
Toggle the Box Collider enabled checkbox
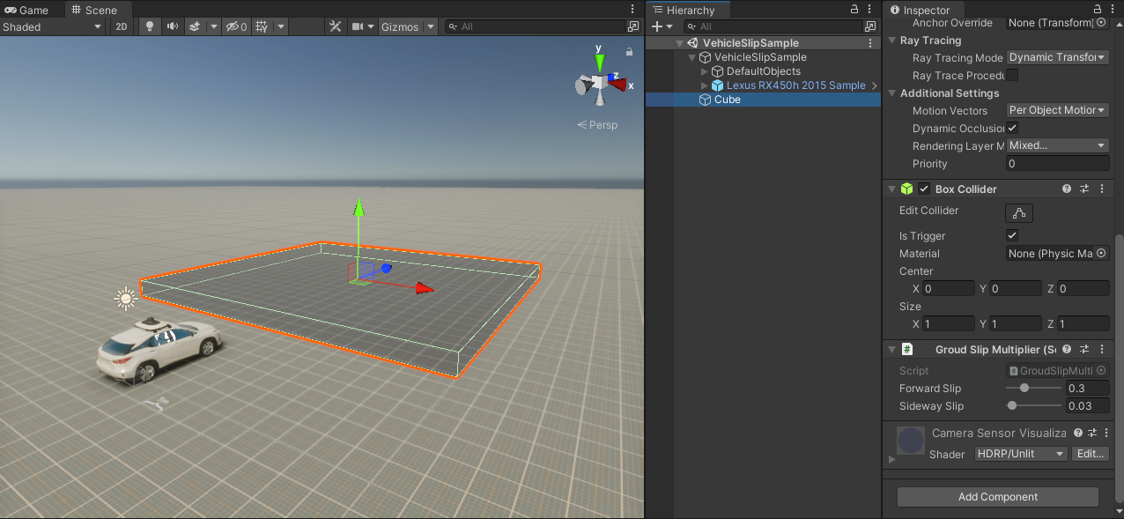[x=924, y=189]
